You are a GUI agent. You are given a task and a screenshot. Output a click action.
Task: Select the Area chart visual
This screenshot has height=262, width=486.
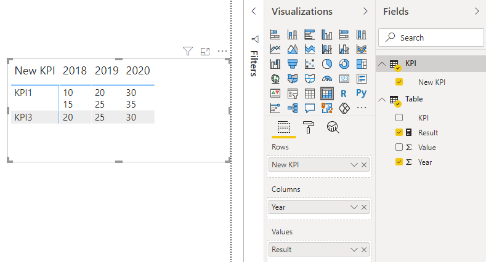[293, 49]
